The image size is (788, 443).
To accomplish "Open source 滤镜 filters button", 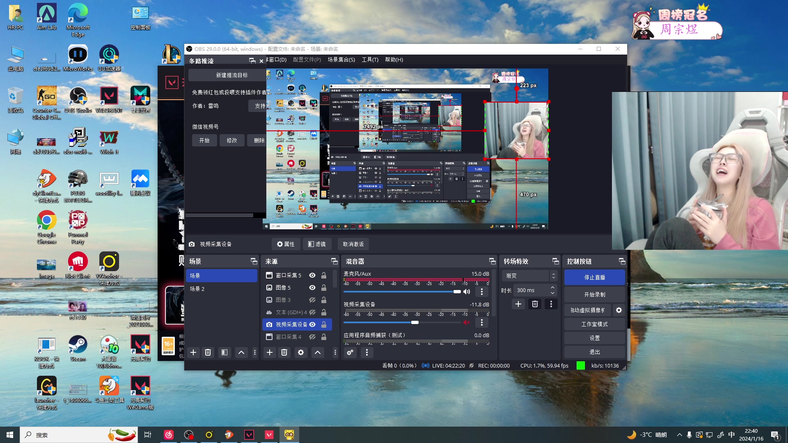I will (317, 244).
